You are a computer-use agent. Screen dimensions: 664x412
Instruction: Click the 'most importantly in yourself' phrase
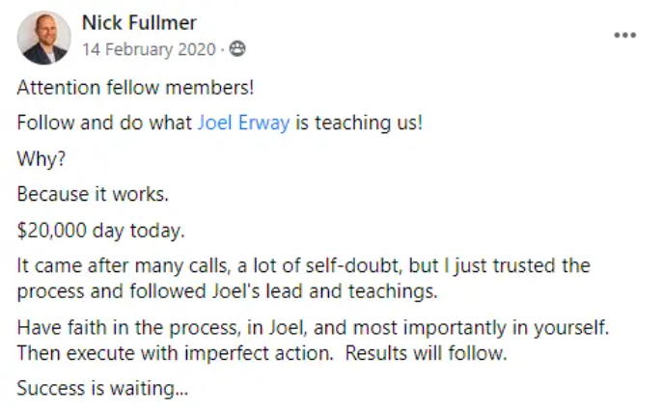(x=481, y=328)
